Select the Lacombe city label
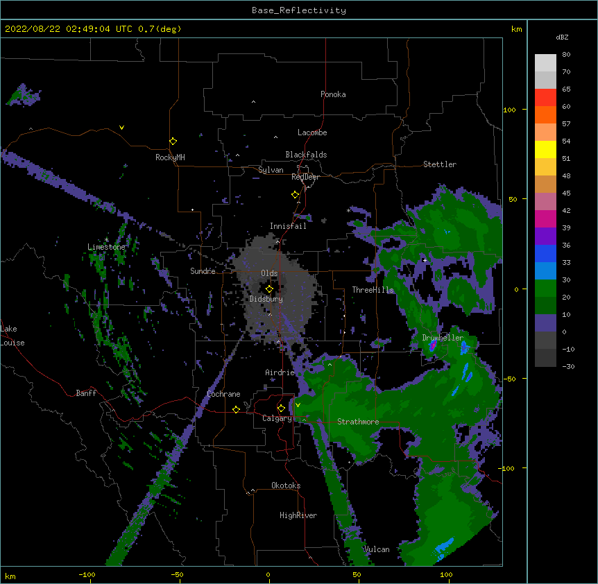Image resolution: width=598 pixels, height=584 pixels. tap(312, 132)
